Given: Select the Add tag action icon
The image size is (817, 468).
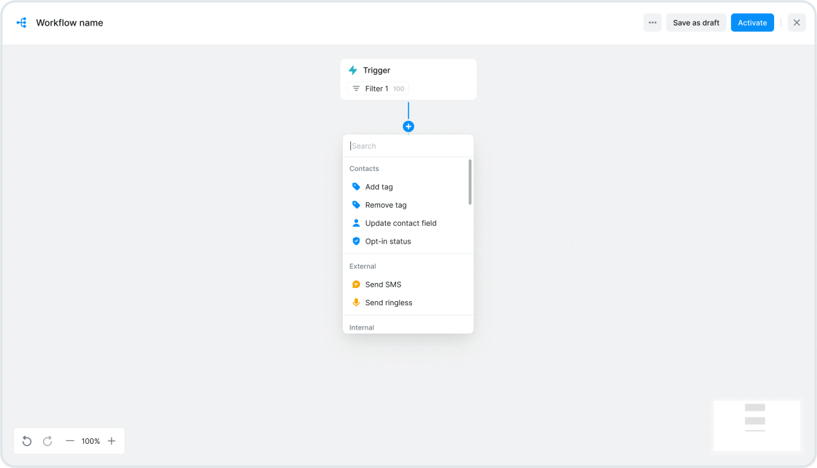Looking at the screenshot, I should point(356,186).
